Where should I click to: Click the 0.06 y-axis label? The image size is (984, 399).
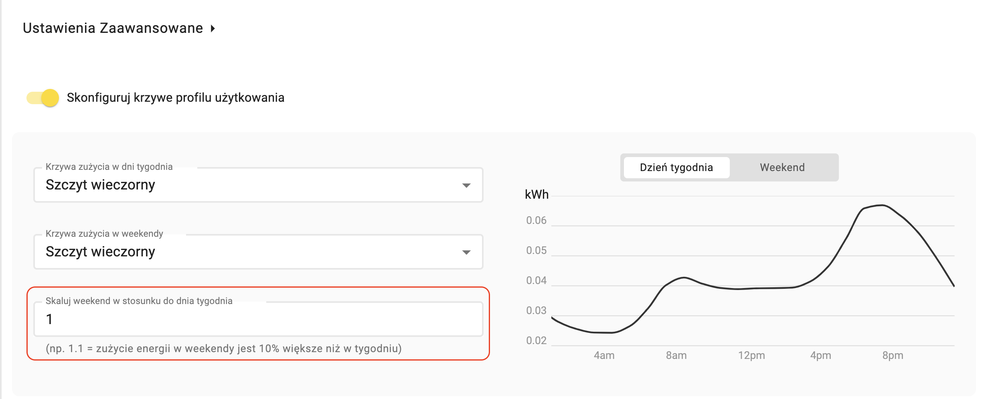(x=536, y=220)
